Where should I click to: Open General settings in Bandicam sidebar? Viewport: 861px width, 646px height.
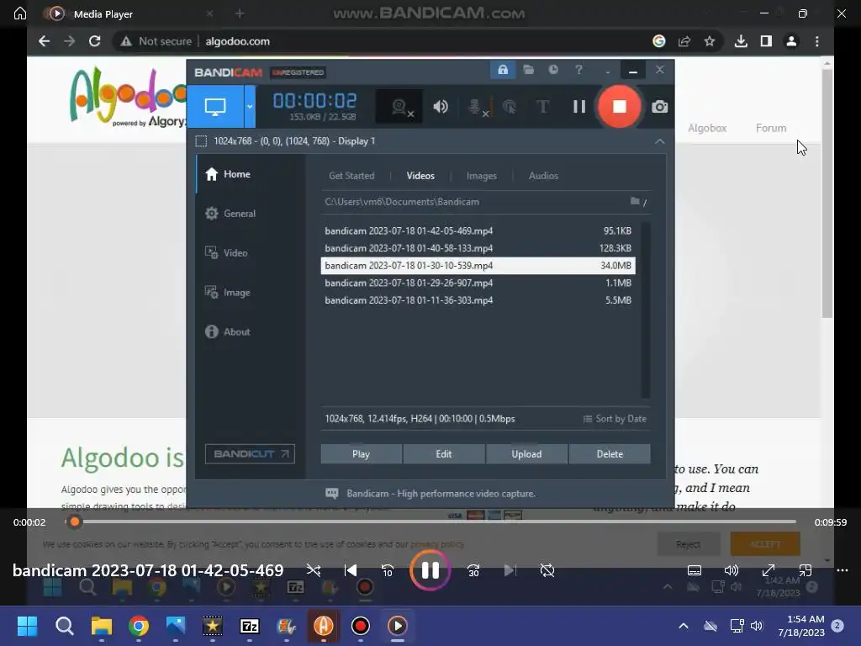click(230, 214)
